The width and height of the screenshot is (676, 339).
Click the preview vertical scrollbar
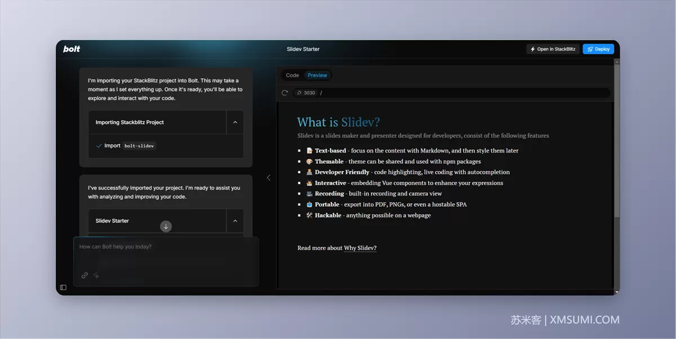616,141
